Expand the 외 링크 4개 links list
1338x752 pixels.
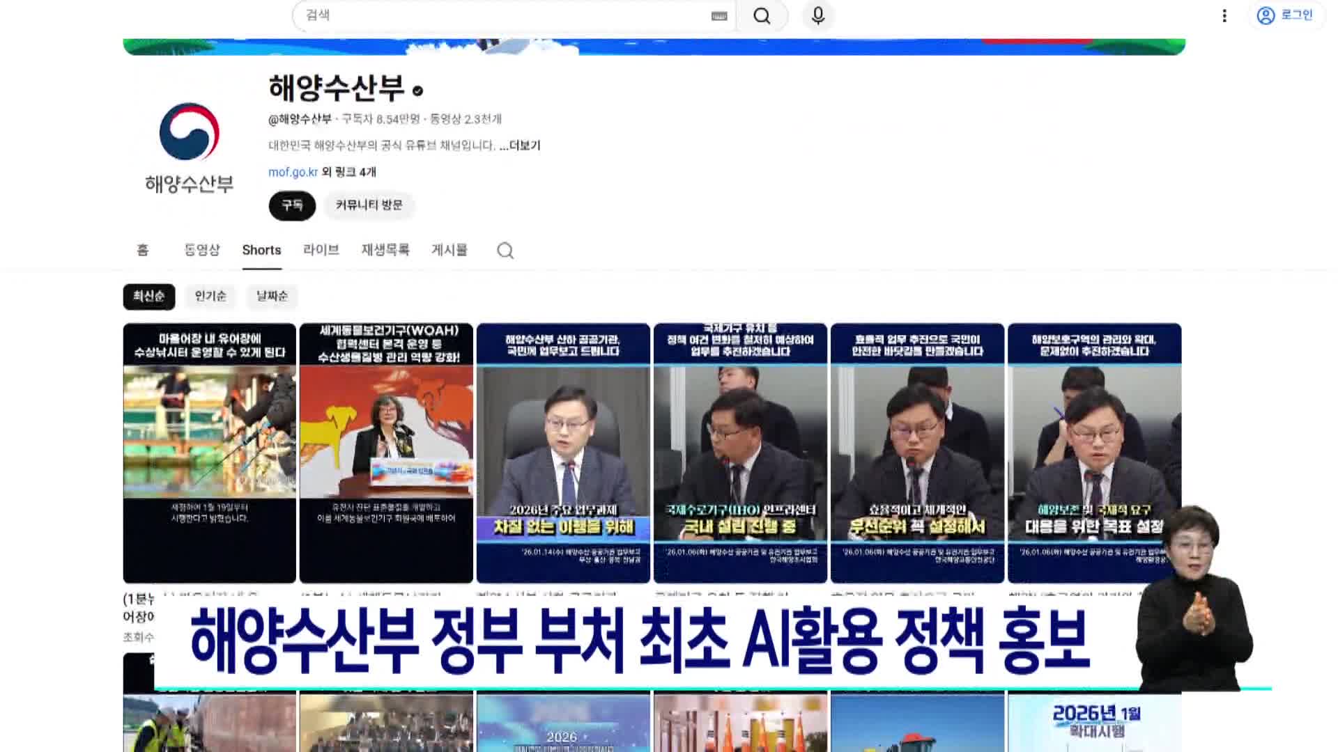pos(349,172)
